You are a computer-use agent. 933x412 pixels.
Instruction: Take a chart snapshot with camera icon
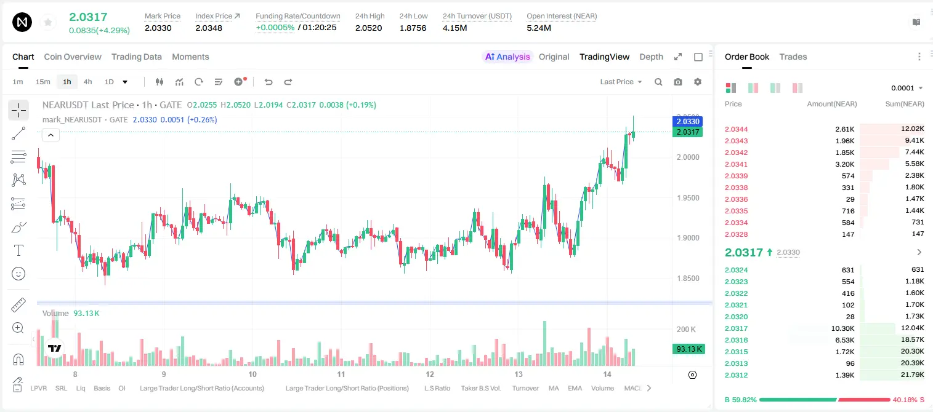point(678,82)
